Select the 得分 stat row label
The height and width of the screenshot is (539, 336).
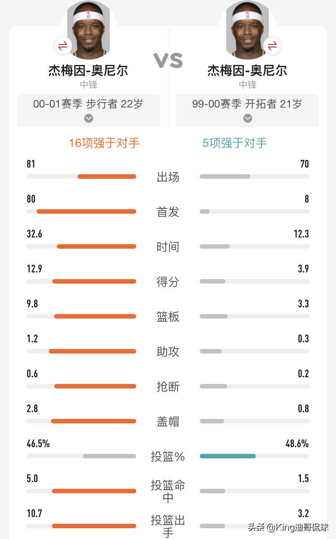(168, 282)
